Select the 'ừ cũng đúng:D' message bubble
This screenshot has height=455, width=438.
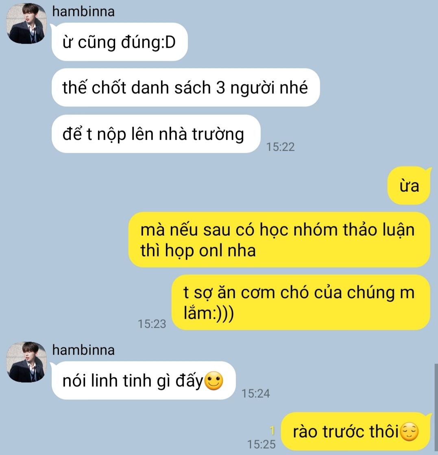tap(120, 42)
